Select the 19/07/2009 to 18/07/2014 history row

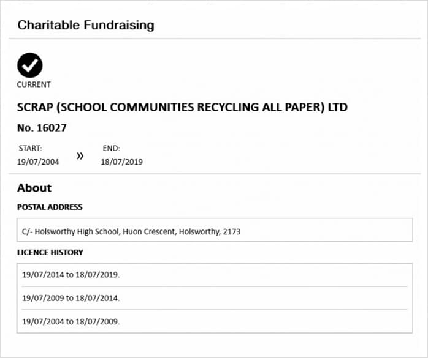click(215, 298)
